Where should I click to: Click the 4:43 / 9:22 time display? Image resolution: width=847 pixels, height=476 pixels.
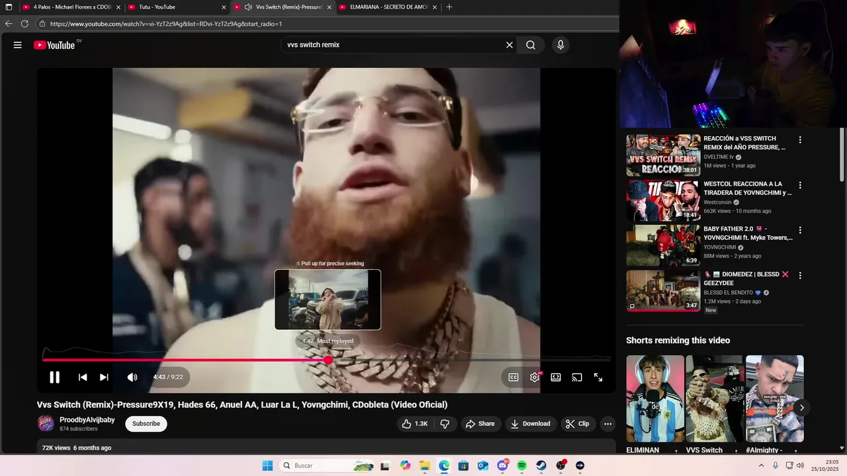[x=168, y=377]
